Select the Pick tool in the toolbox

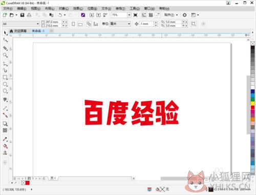click(5, 33)
